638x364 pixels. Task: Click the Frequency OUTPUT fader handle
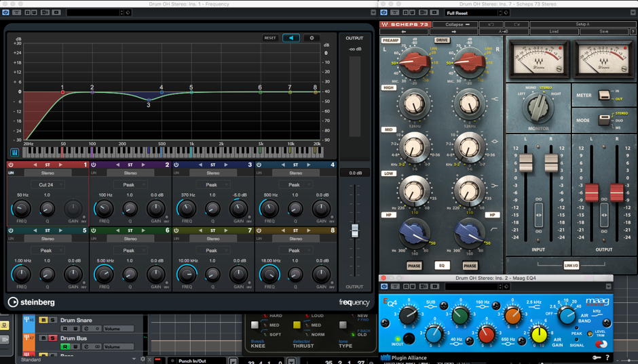pos(354,231)
